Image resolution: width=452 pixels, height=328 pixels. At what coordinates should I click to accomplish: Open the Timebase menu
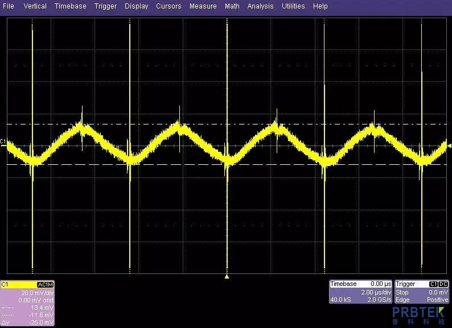71,6
